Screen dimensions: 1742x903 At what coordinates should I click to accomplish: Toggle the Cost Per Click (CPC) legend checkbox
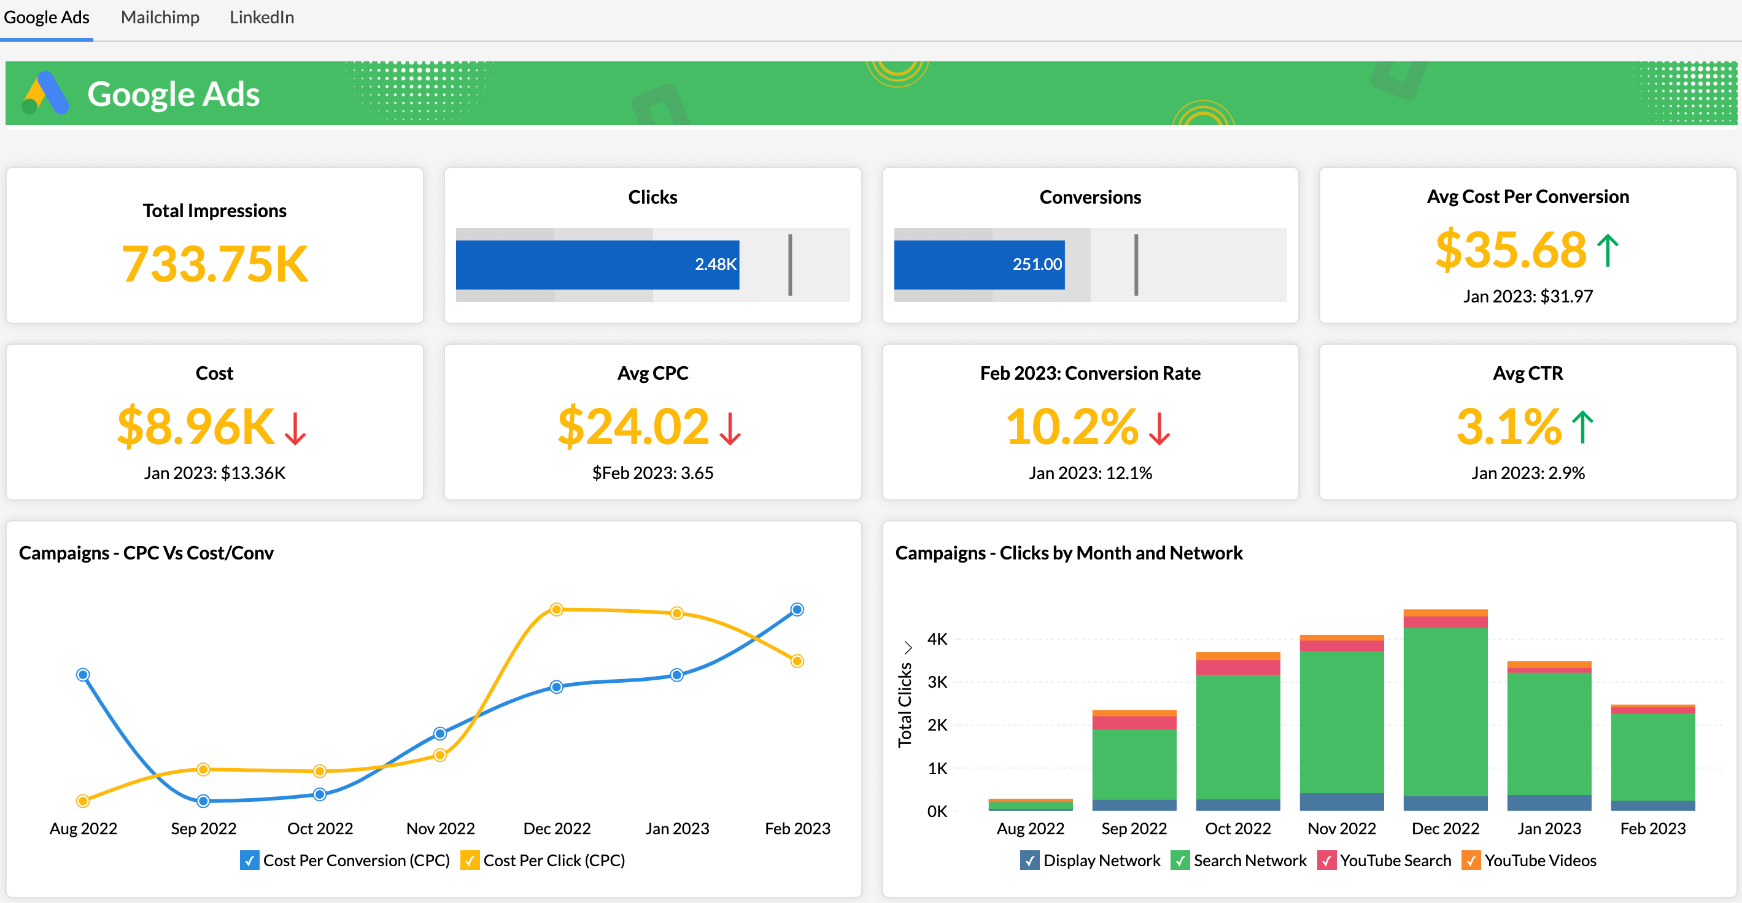coord(470,861)
